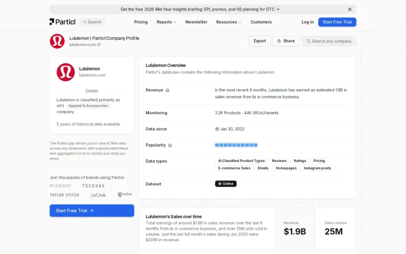
Task: Expand the Resources menu
Action: 228,22
